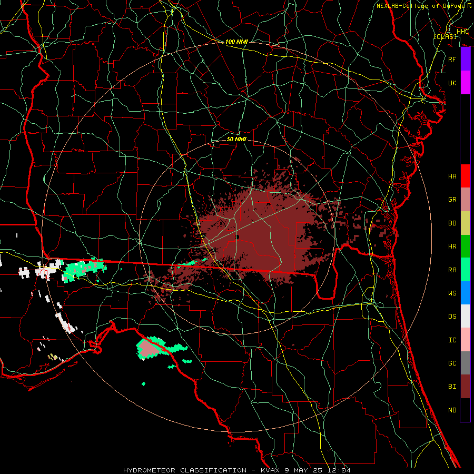Click the magenta UK legend swatch
Image resolution: width=474 pixels, height=474 pixels.
(465, 83)
